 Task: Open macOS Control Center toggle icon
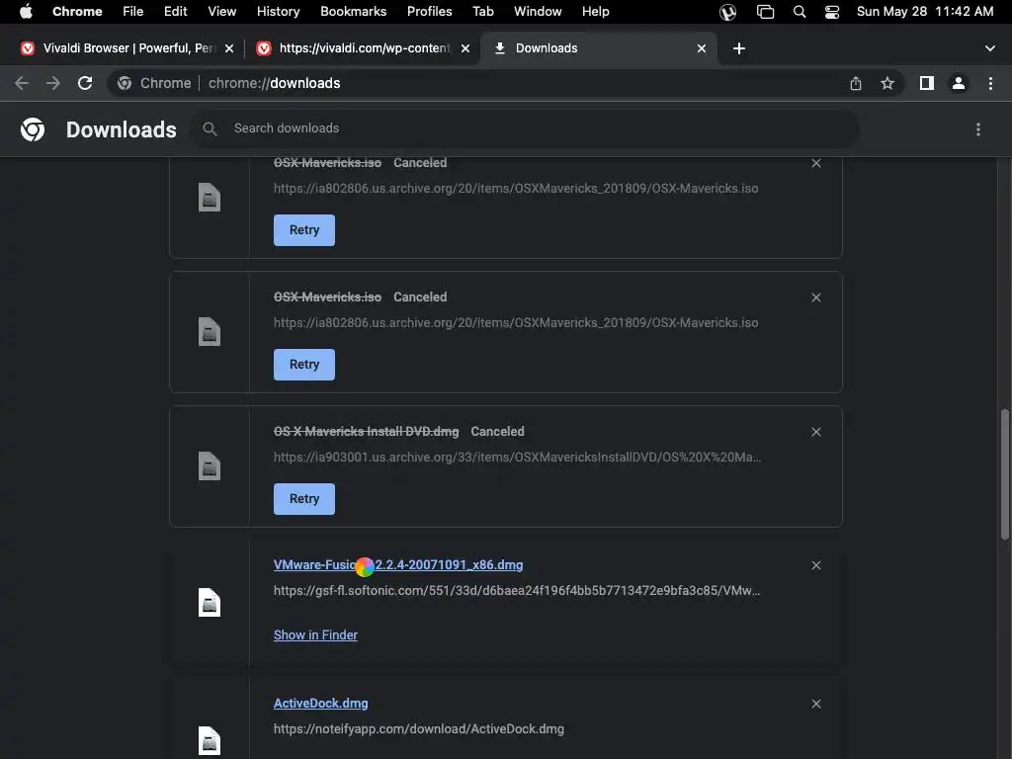point(831,12)
